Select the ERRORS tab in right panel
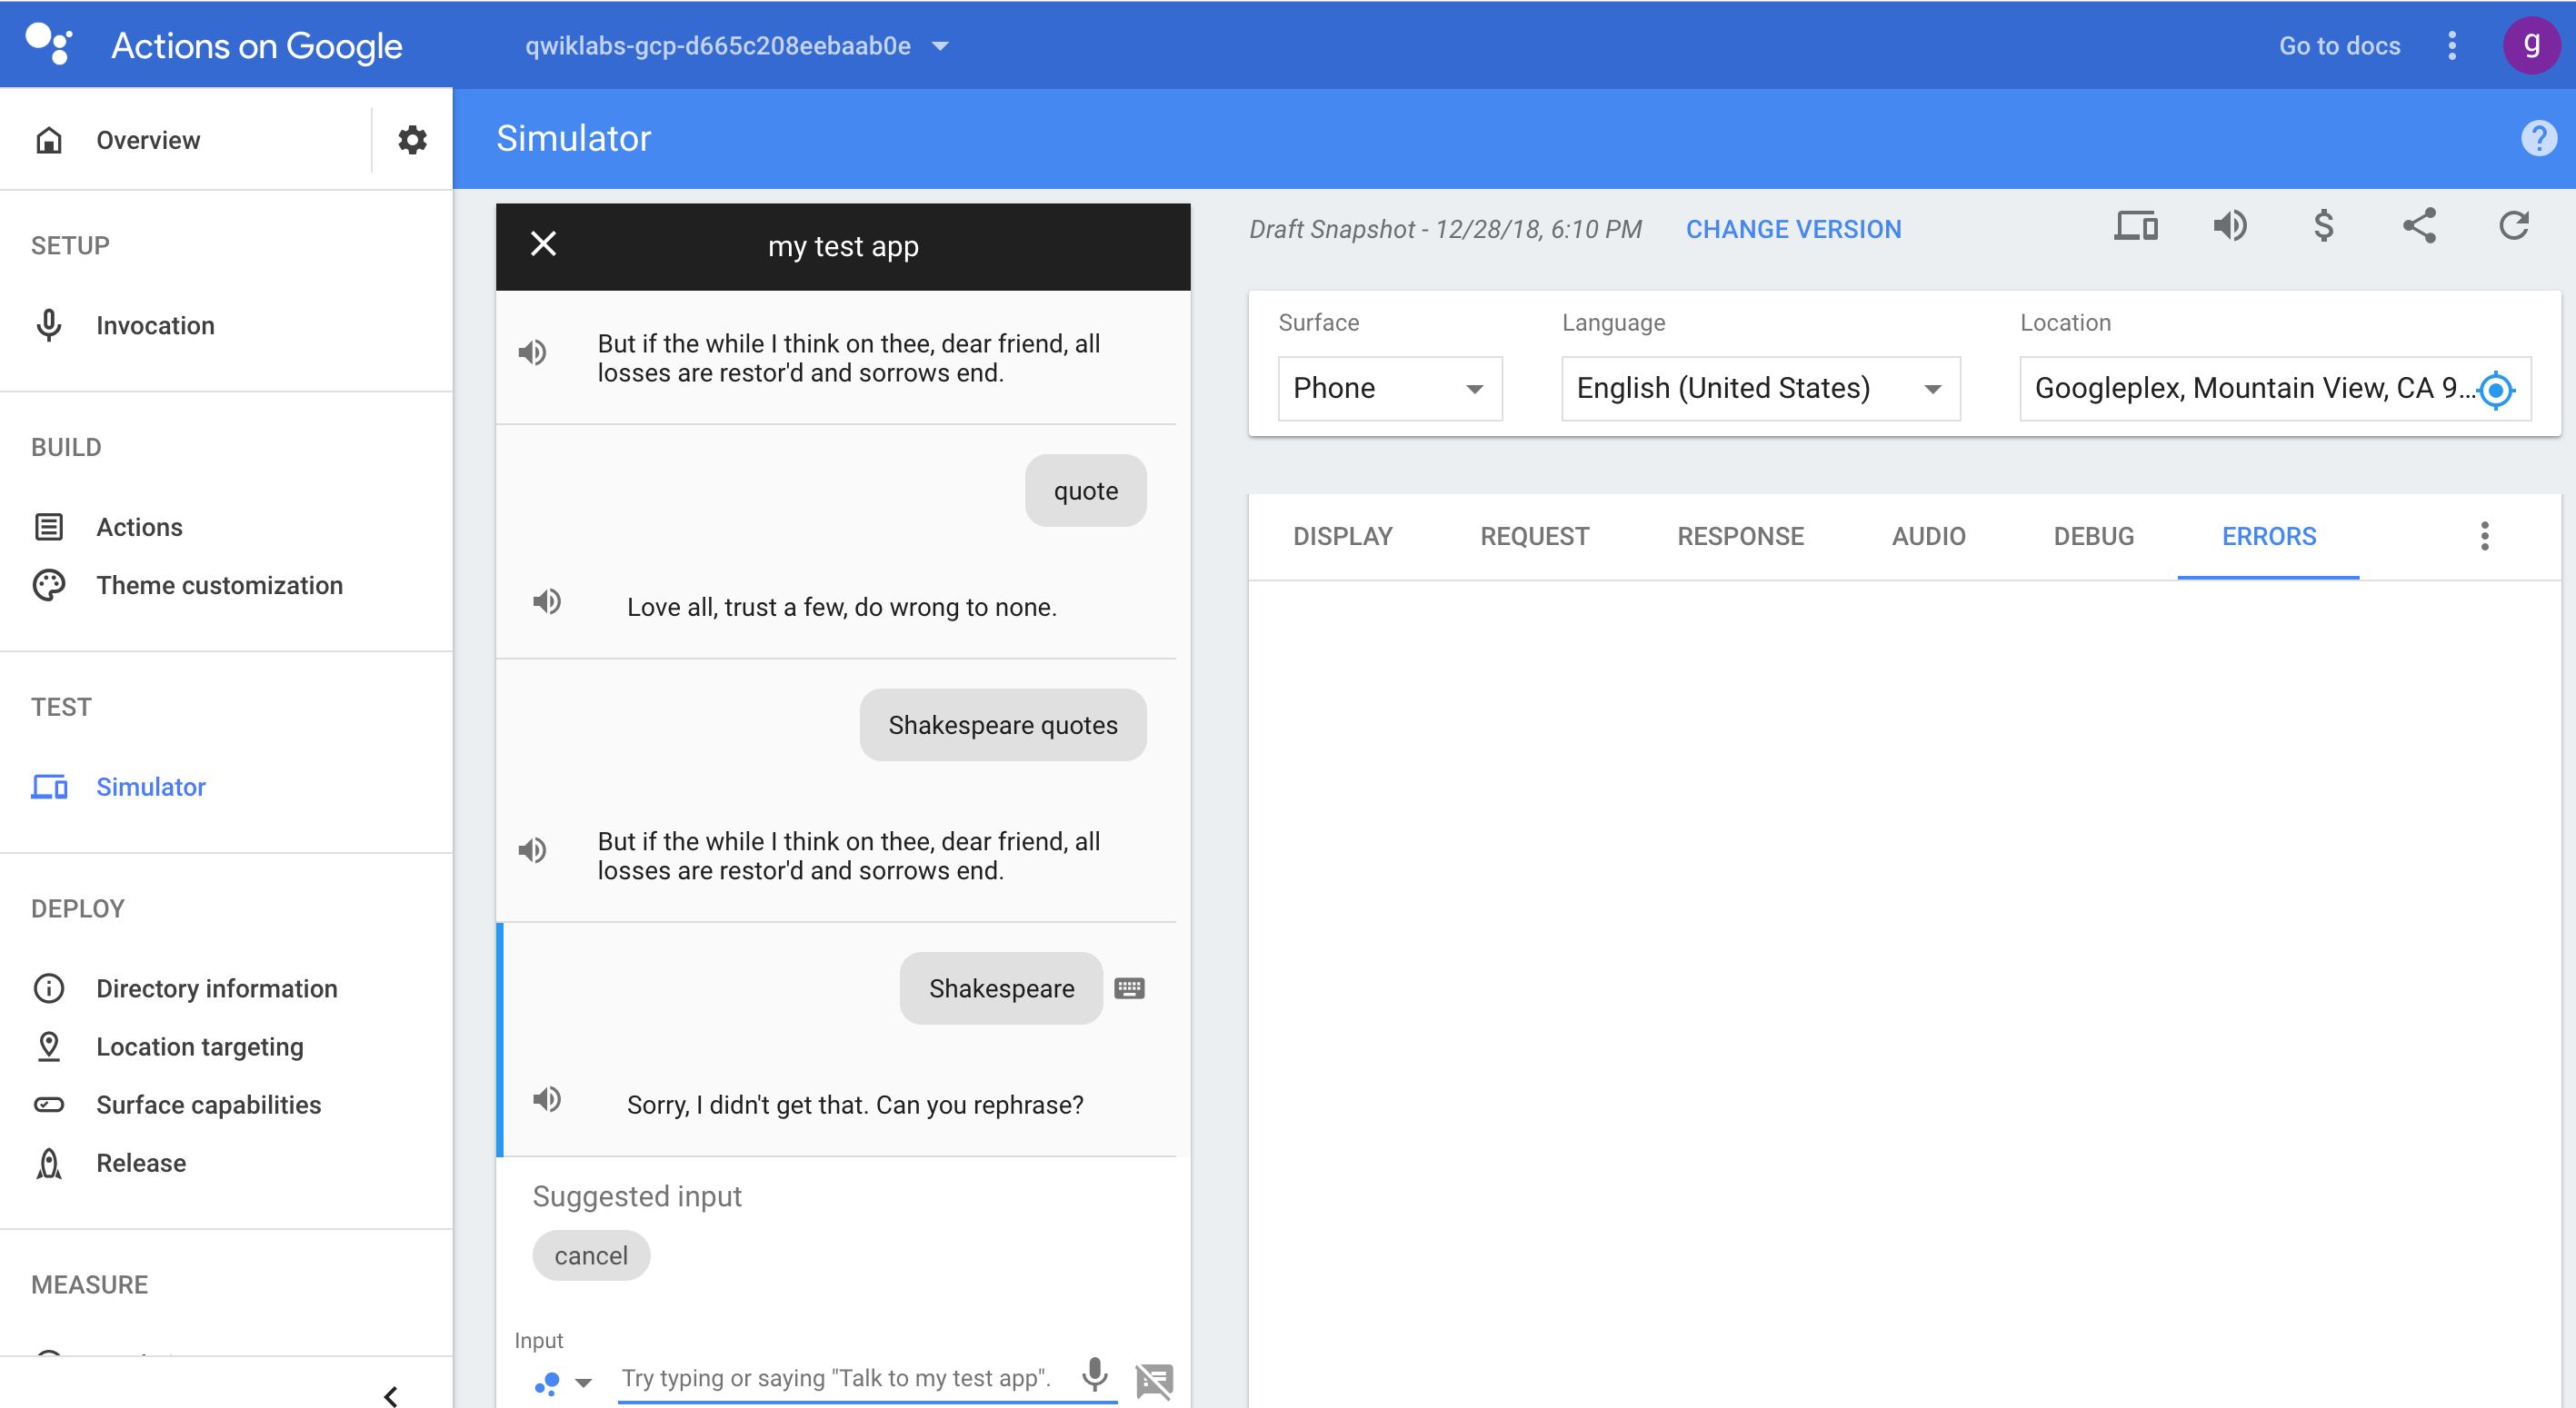The height and width of the screenshot is (1408, 2576). pyautogui.click(x=2267, y=534)
